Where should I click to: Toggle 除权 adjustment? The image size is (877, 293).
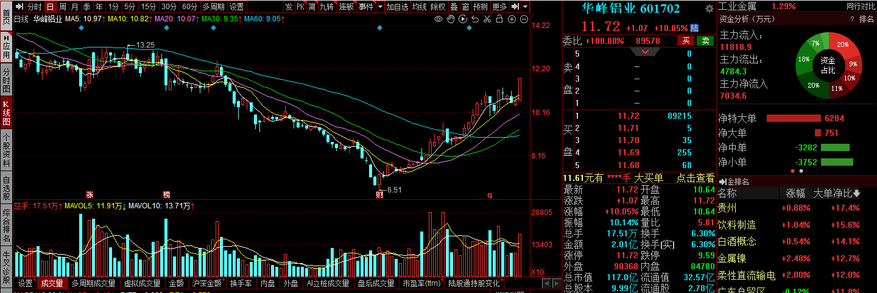pos(437,7)
